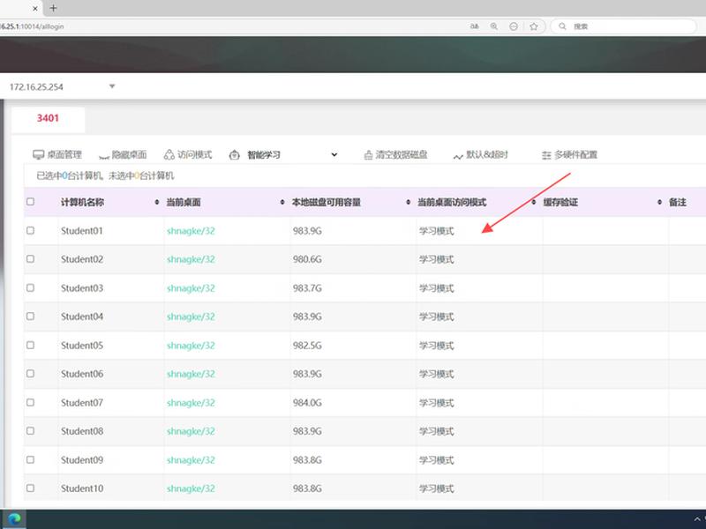Toggle the select-all checkbox in header

(x=30, y=202)
